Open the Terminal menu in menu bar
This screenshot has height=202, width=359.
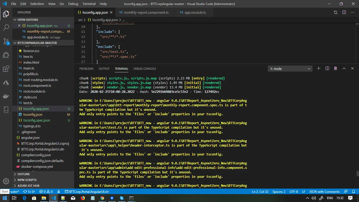(x=89, y=4)
